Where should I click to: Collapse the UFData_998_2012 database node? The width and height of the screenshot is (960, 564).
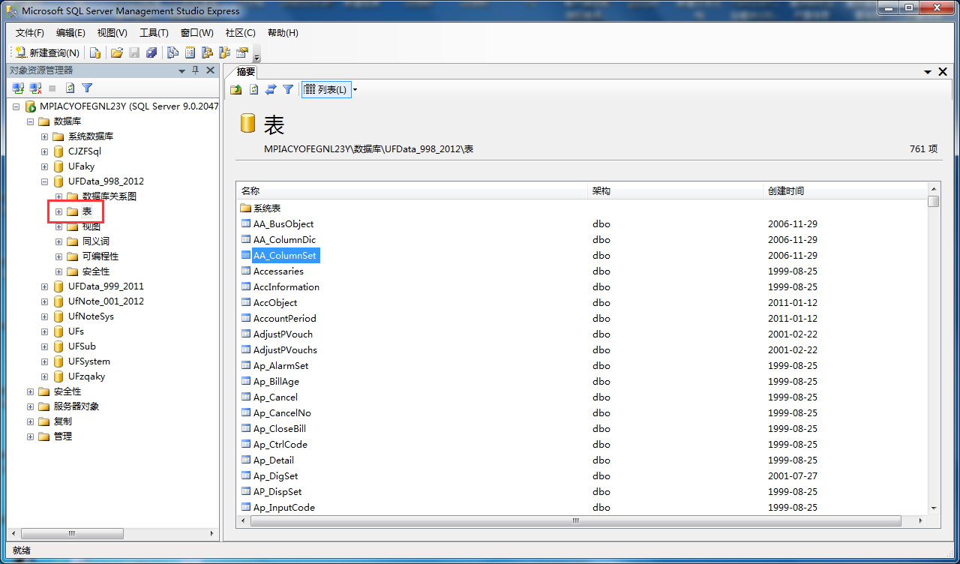click(x=43, y=181)
